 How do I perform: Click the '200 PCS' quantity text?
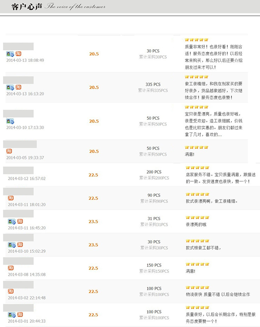pos(154,172)
